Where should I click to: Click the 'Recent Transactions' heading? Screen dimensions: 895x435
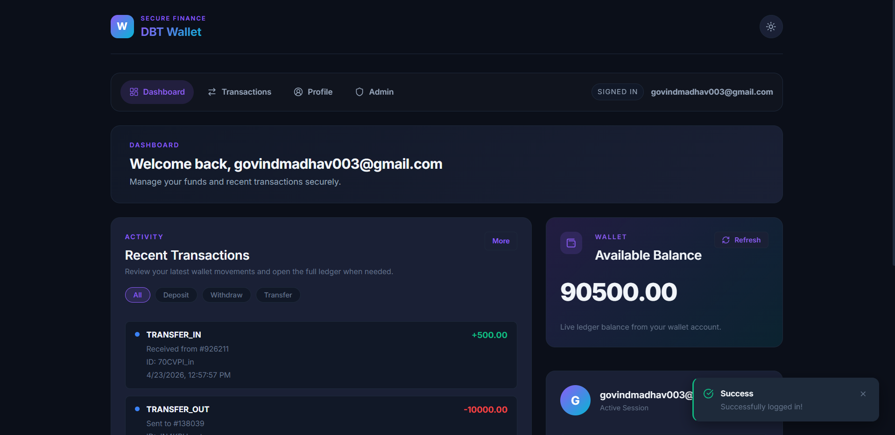tap(187, 255)
